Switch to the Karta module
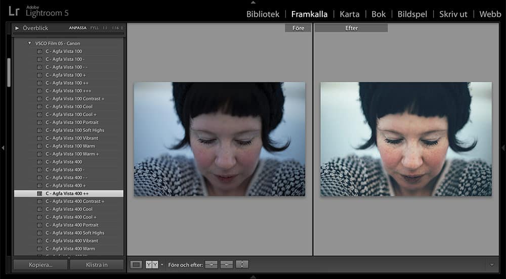 point(349,14)
